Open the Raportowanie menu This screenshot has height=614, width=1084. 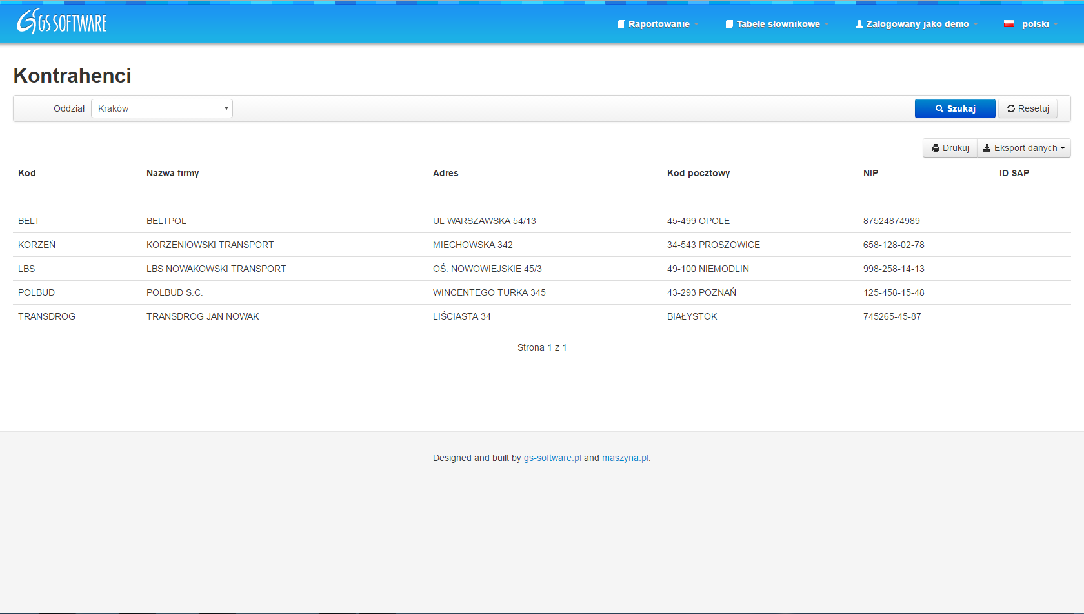coord(659,24)
